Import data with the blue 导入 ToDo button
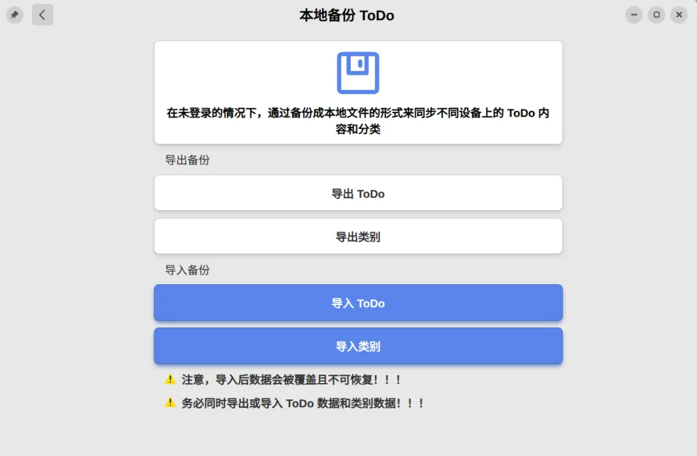This screenshot has width=697, height=456. coord(359,302)
